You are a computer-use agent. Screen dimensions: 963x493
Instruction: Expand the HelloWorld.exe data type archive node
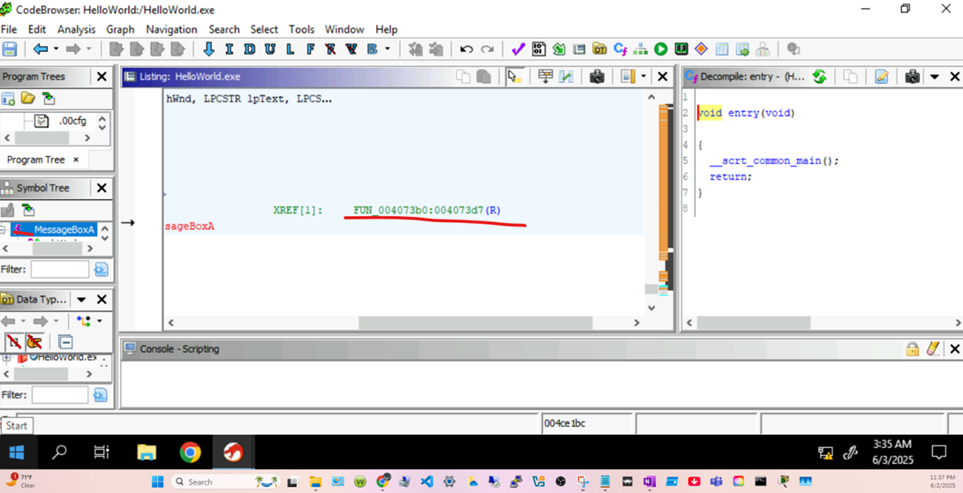click(6, 357)
